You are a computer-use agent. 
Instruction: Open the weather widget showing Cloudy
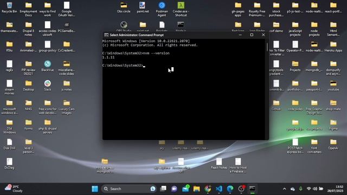click(x=14, y=188)
